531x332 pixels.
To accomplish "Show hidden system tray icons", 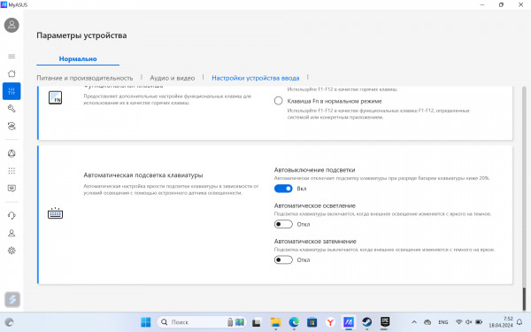I will tap(414, 322).
